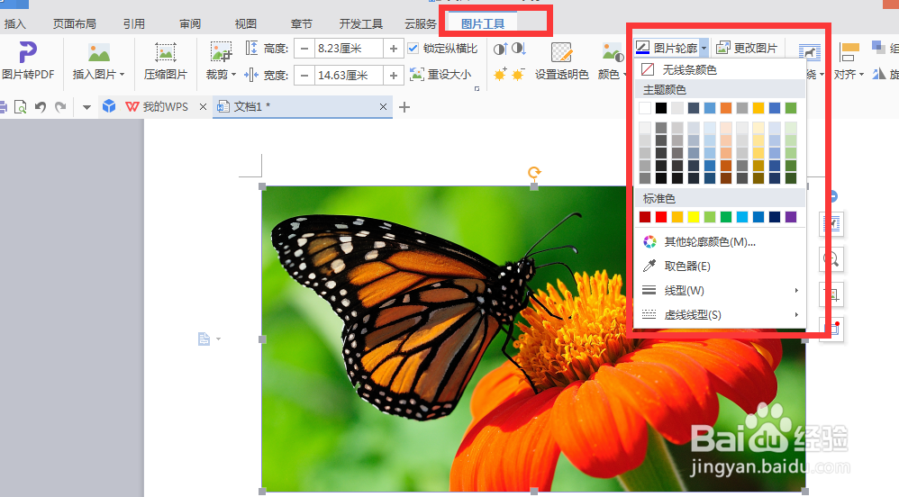Viewport: 899px width, 497px height.
Task: Click the print preview icon
Action: click(x=21, y=106)
